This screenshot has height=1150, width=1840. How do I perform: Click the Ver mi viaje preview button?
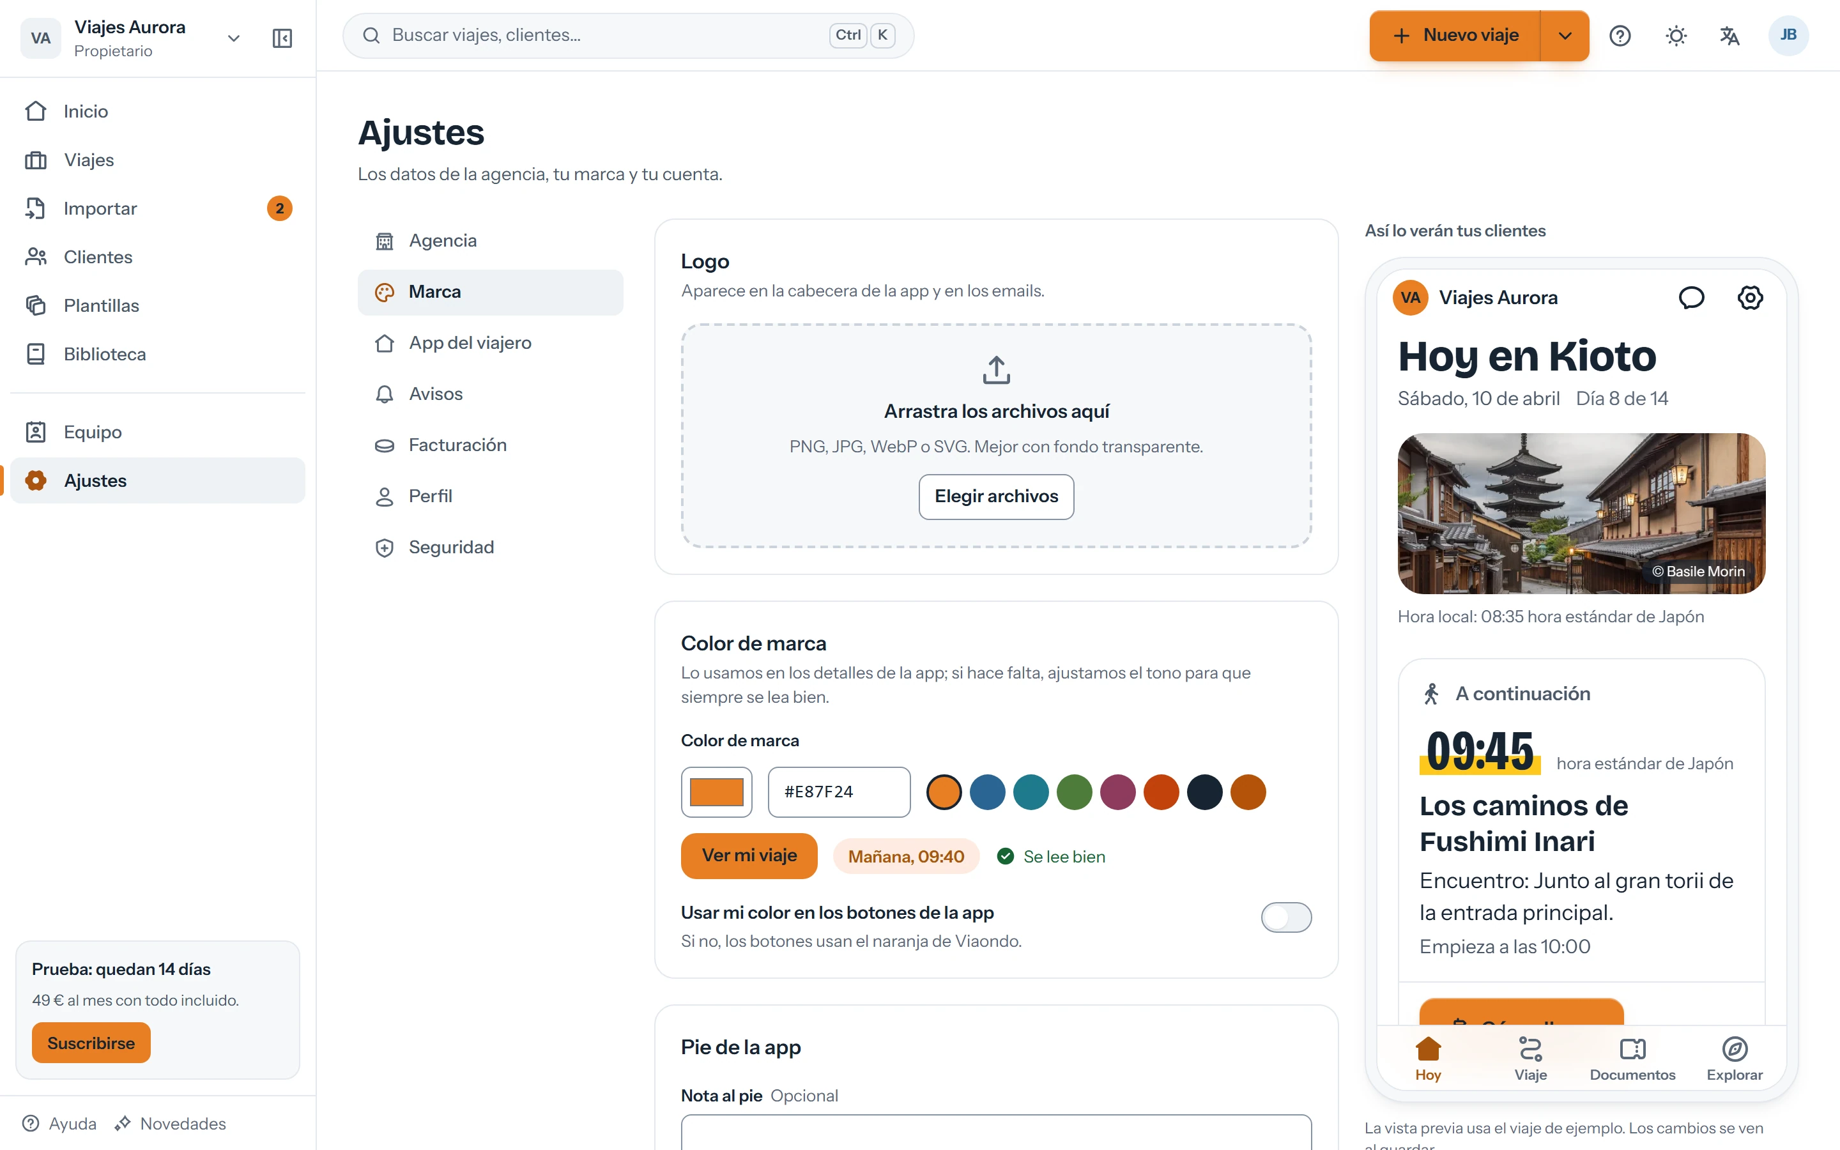tap(749, 855)
